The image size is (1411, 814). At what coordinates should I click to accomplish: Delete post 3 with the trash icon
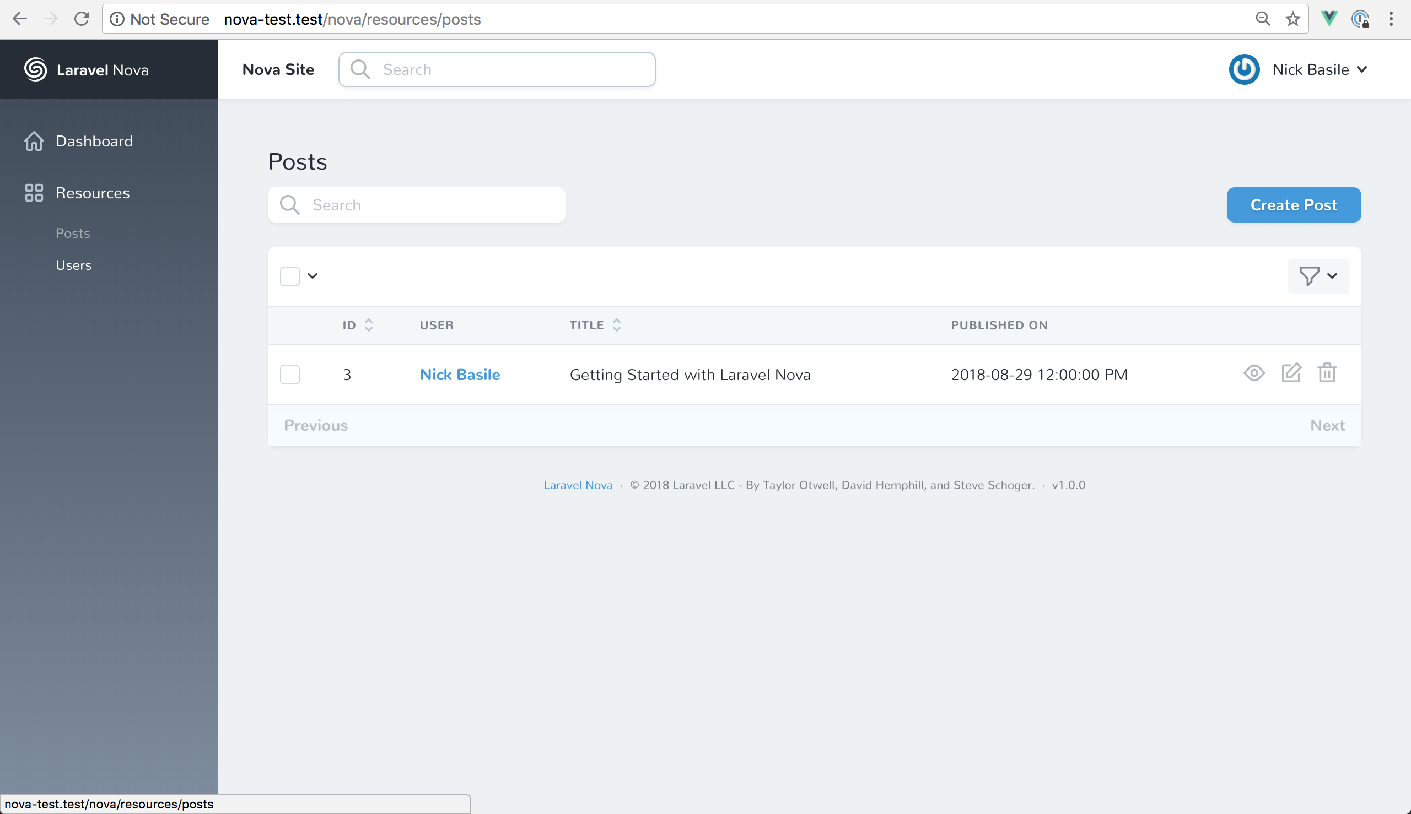[1327, 373]
